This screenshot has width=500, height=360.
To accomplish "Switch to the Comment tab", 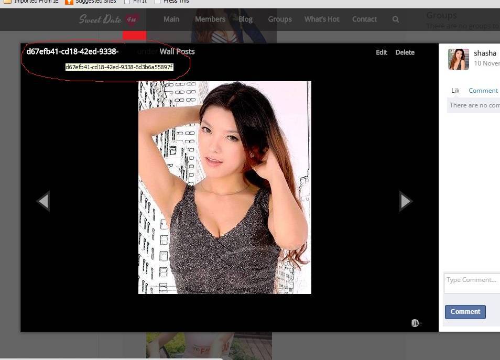I will [x=483, y=91].
